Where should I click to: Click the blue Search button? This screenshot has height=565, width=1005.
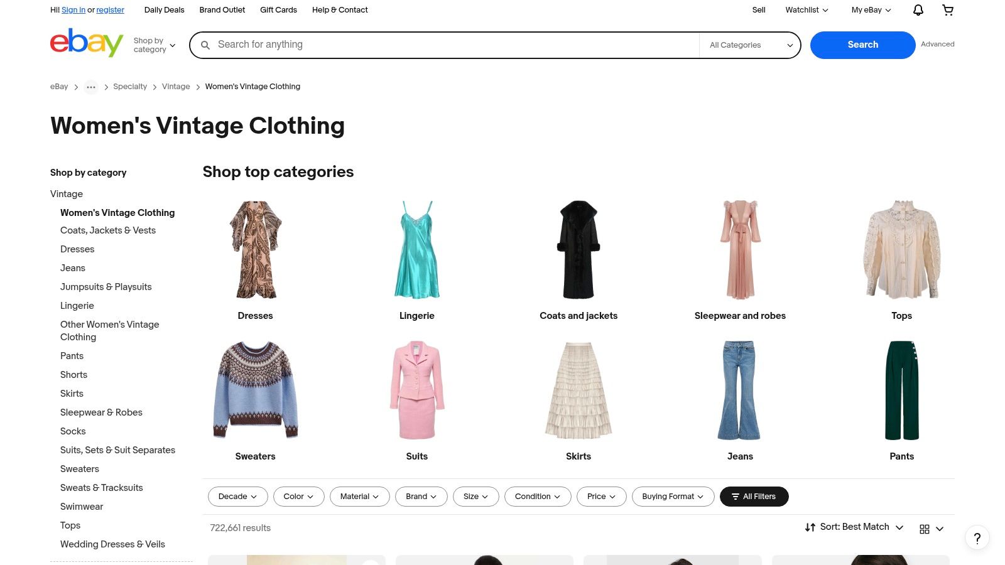(862, 45)
